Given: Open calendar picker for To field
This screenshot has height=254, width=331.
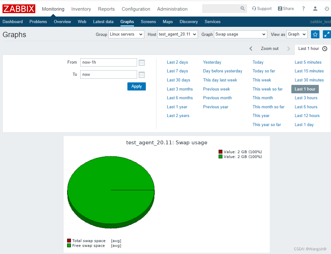Looking at the screenshot, I should click(142, 75).
